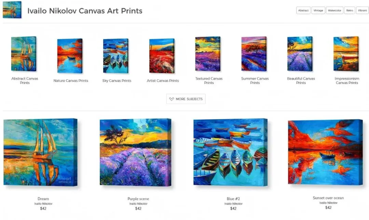Open Nature Canvas Prints category link
Image resolution: width=369 pixels, height=220 pixels.
point(71,80)
